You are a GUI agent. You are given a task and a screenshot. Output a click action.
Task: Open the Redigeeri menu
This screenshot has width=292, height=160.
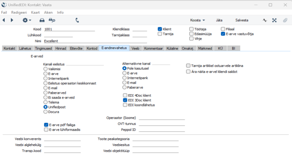coord(19,13)
